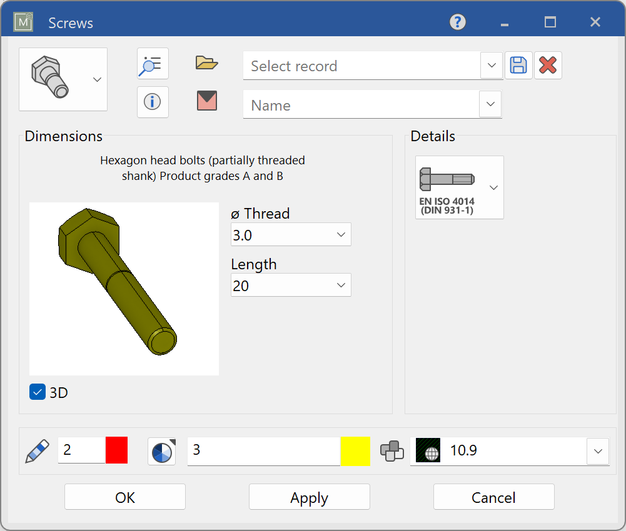Click the 3D screw preview image
This screenshot has height=531, width=626.
coord(123,288)
